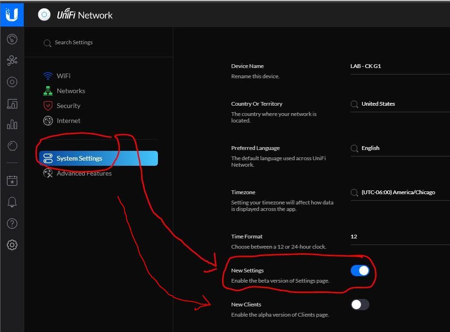Open the Events calendar icon
The image size is (450, 332).
[12, 181]
